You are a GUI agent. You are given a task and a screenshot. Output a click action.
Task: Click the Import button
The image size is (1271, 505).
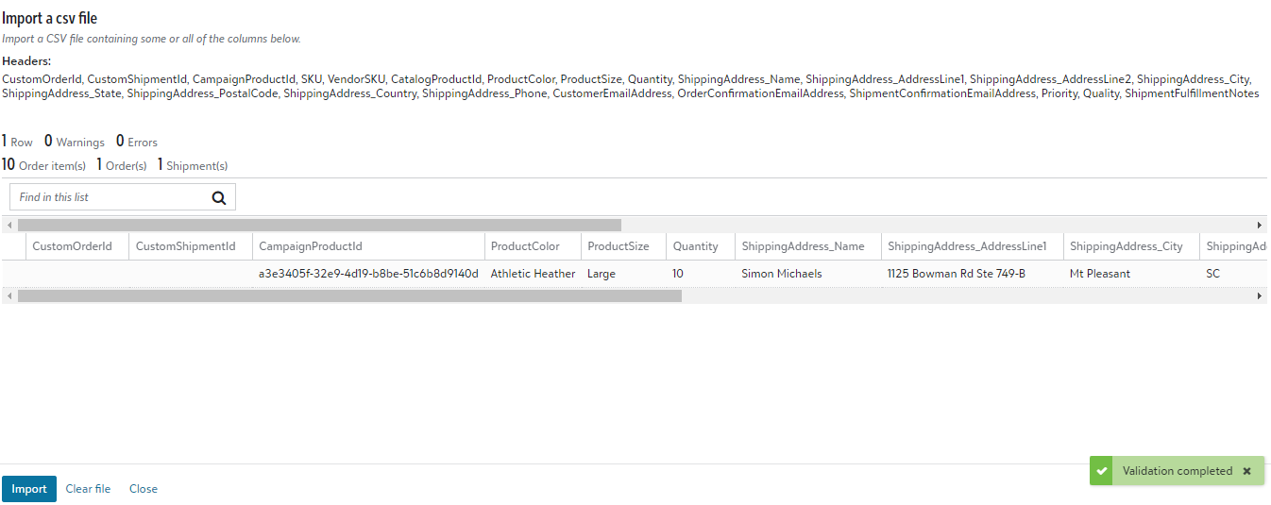[x=29, y=489]
